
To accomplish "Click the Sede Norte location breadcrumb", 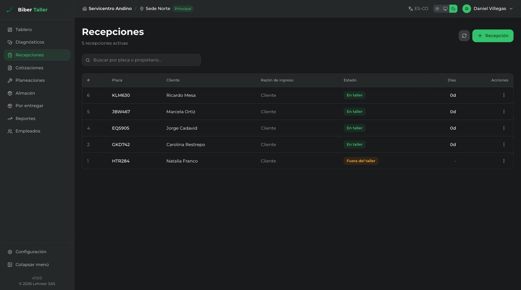I will pyautogui.click(x=155, y=8).
